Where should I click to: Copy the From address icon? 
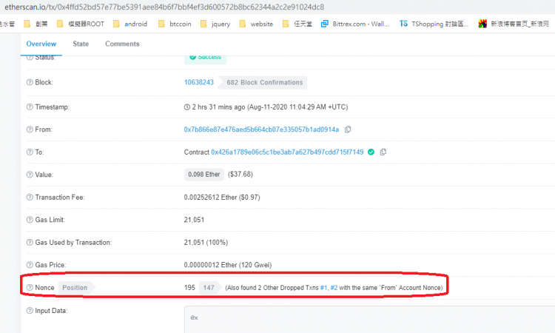[x=348, y=129]
